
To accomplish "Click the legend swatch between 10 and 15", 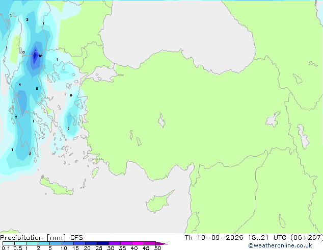I will (68, 243).
